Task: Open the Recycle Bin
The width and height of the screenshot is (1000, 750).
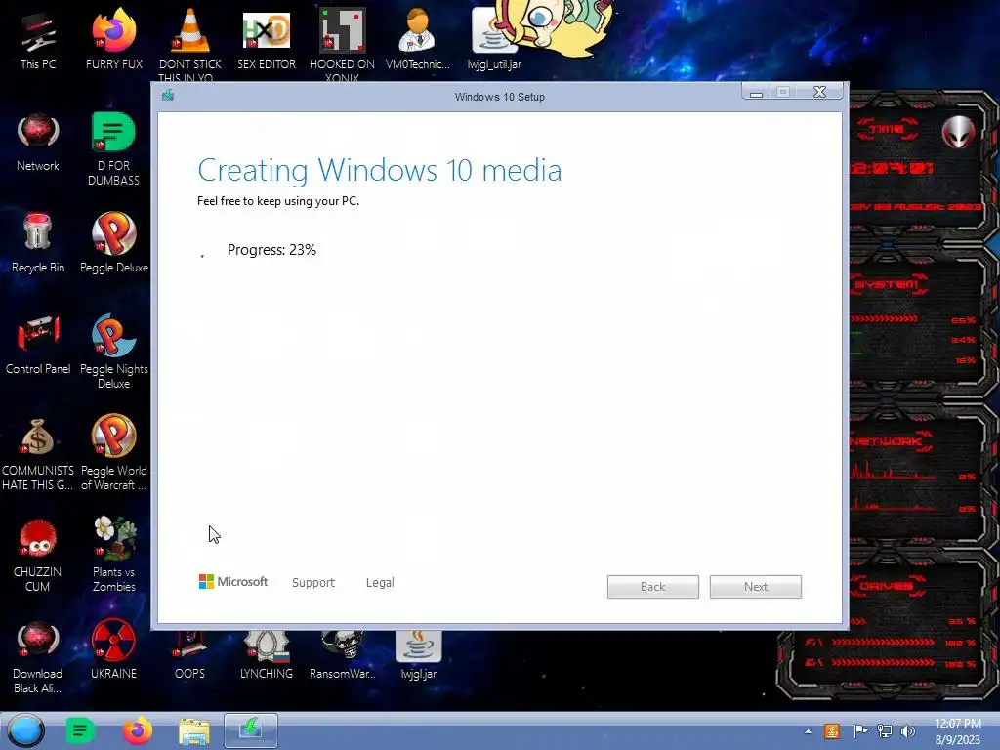Action: point(38,243)
